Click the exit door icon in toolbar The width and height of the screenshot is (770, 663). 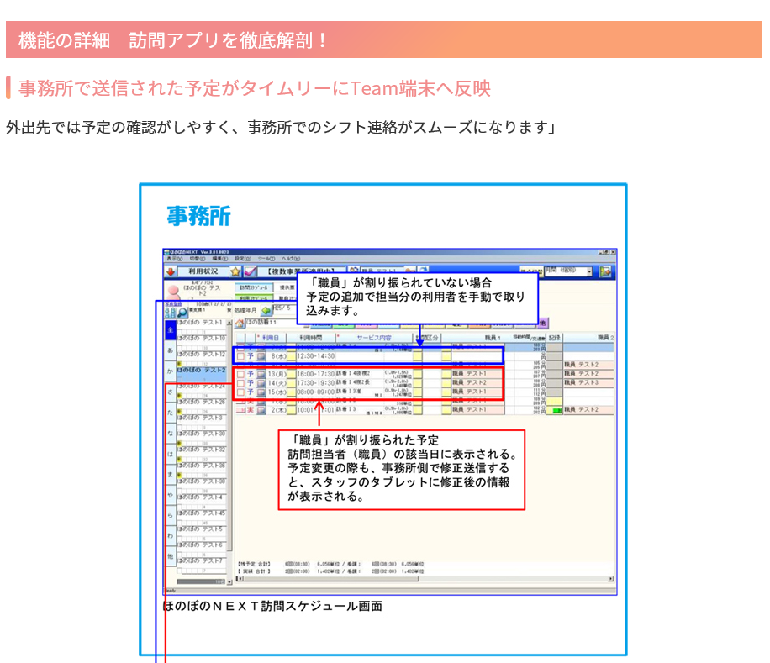tap(605, 271)
